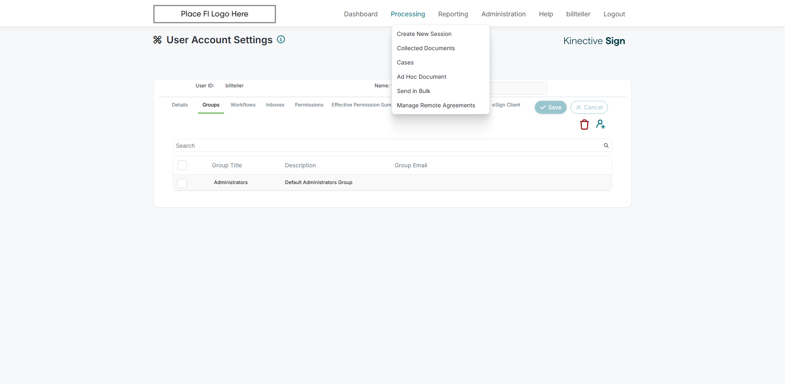This screenshot has width=785, height=384.
Task: Expand the Administration menu
Action: (x=503, y=14)
